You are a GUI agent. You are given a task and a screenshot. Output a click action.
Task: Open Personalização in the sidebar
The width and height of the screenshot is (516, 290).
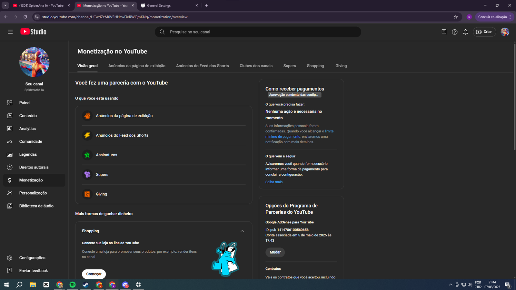pyautogui.click(x=34, y=193)
